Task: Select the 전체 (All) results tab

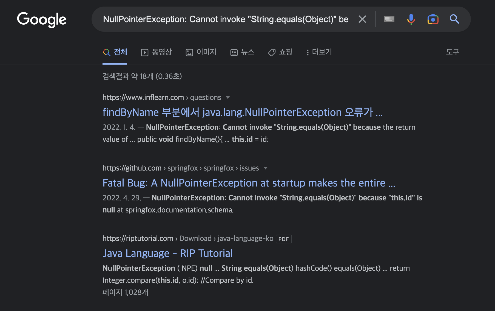Action: [115, 52]
